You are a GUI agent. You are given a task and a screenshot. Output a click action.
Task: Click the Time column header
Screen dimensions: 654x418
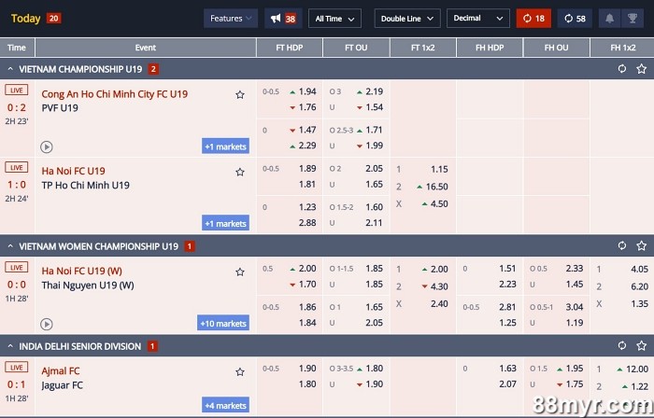[x=17, y=48]
